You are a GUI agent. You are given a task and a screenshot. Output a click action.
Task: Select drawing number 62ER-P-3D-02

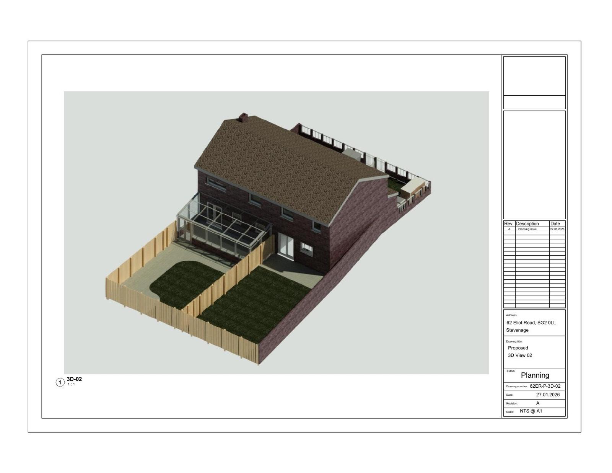tap(545, 386)
